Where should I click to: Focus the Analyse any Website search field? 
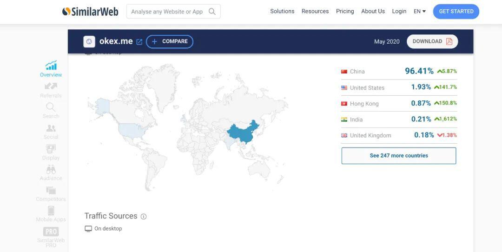173,12
